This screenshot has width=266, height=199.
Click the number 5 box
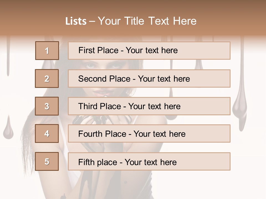coord(47,161)
